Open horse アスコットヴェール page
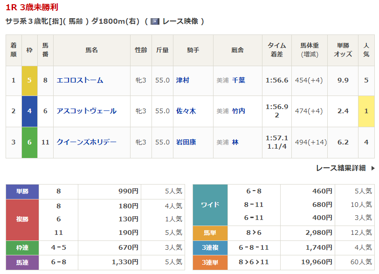The height and width of the screenshot is (274, 379). click(x=86, y=111)
